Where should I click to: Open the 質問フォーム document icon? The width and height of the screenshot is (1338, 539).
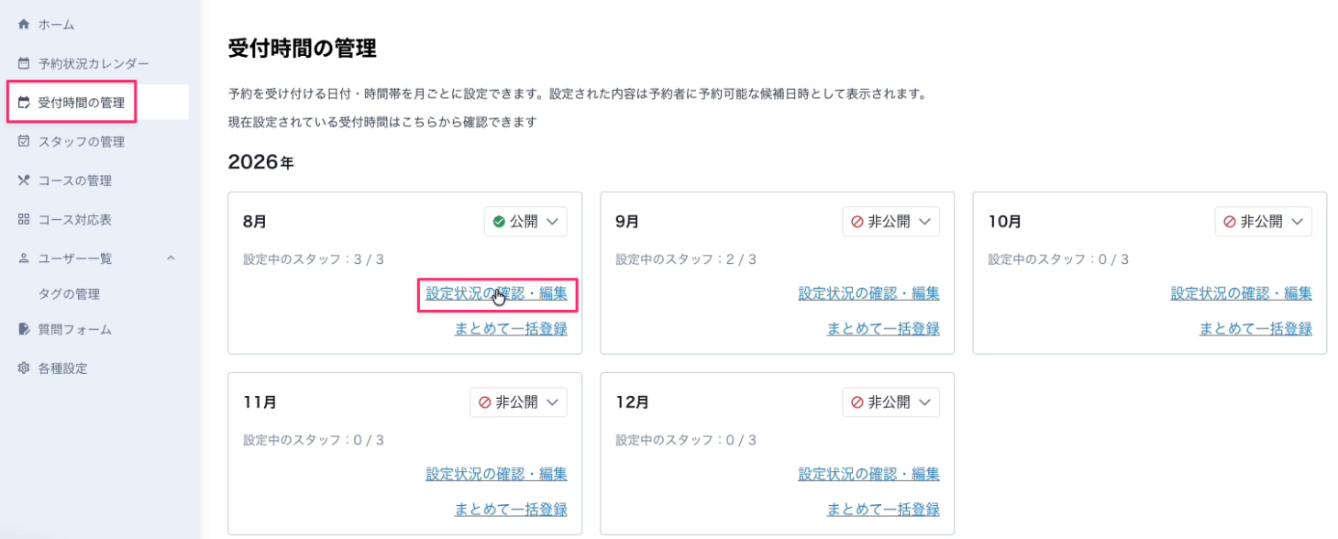pyautogui.click(x=24, y=329)
